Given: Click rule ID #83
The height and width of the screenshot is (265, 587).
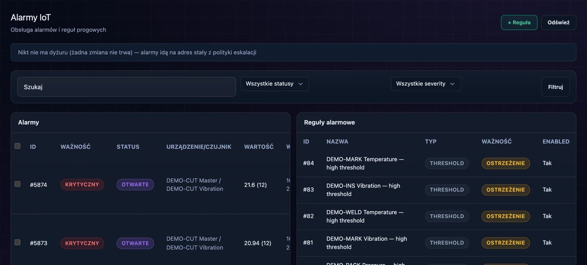Looking at the screenshot, I should pyautogui.click(x=309, y=189).
